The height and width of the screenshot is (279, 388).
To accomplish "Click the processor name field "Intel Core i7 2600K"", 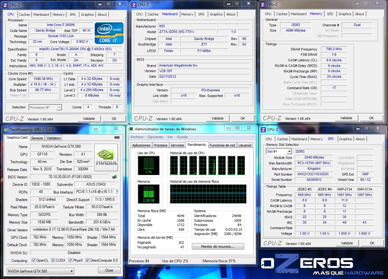I will (60, 25).
